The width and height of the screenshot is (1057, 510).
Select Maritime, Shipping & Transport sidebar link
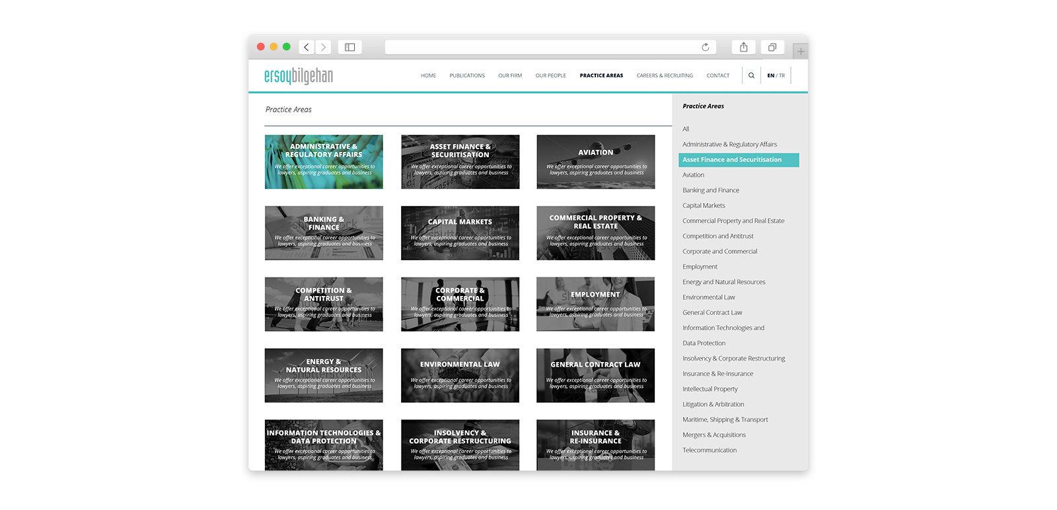point(725,419)
